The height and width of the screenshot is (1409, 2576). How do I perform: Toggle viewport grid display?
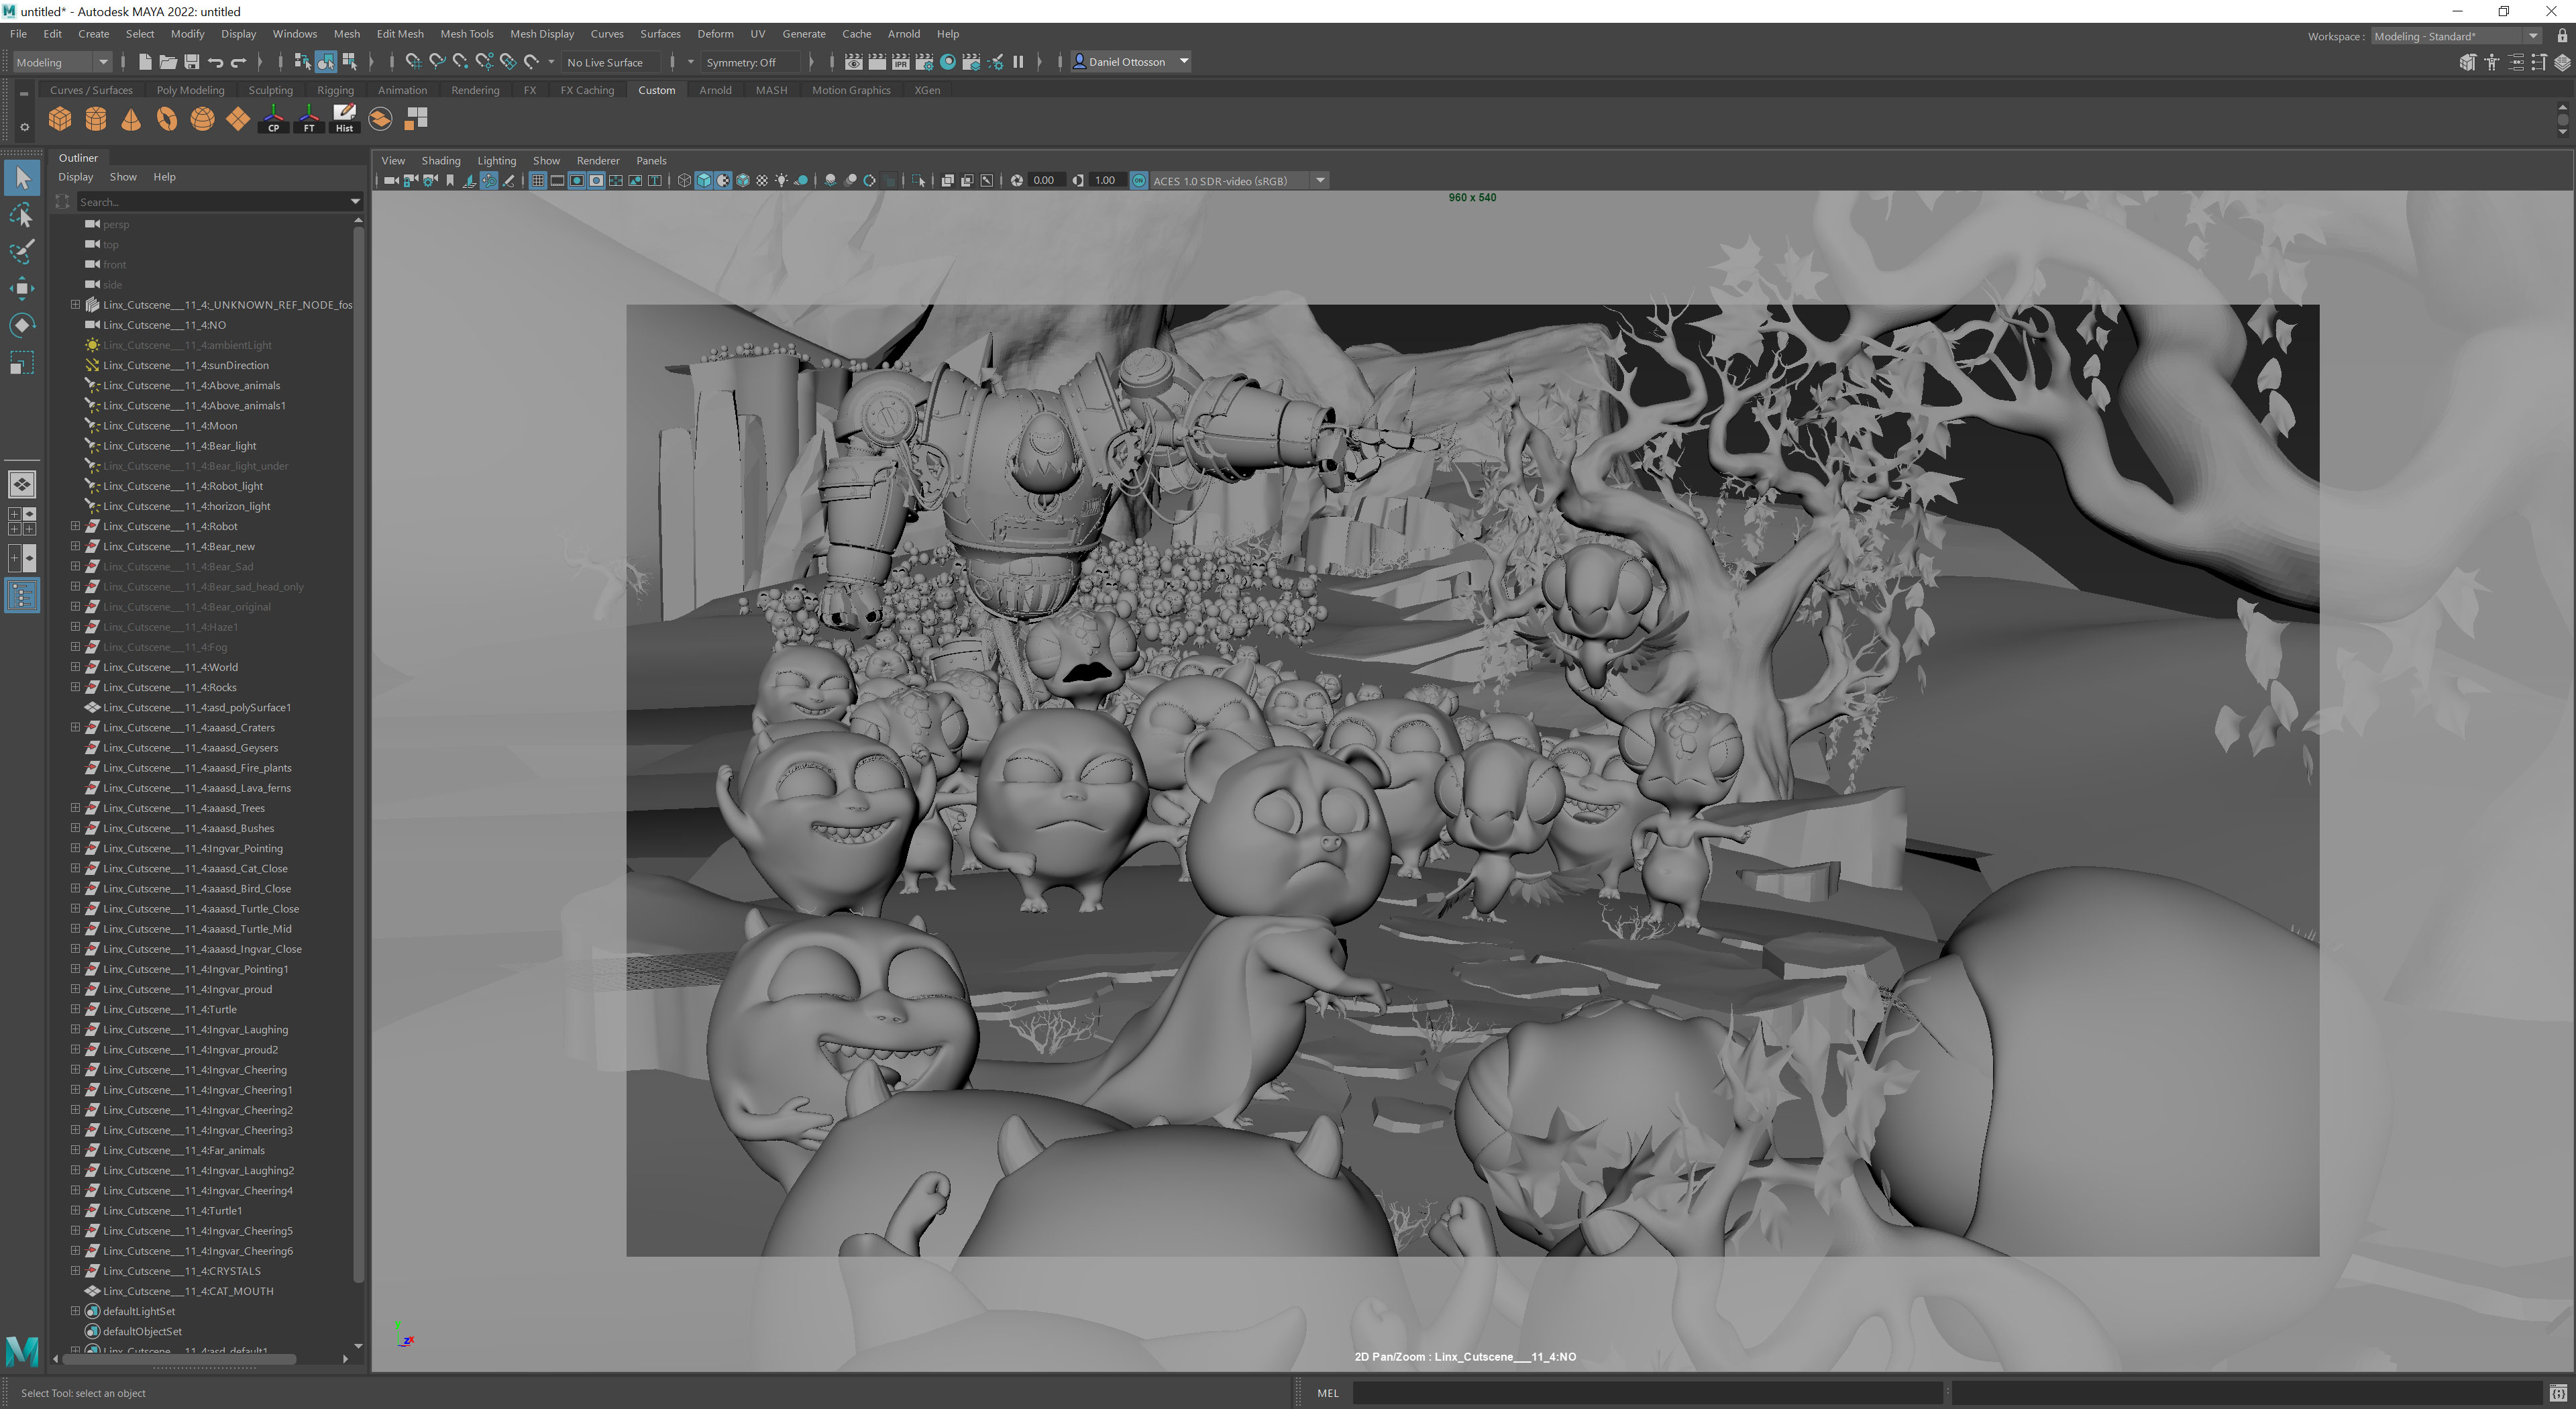tap(537, 181)
